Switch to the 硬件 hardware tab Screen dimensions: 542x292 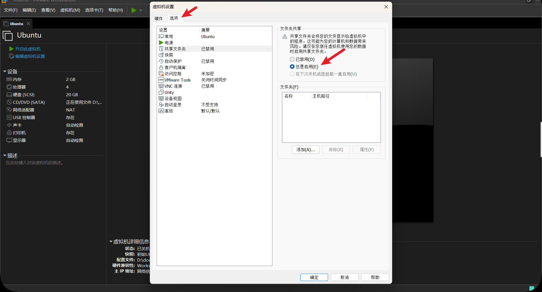[x=159, y=19]
